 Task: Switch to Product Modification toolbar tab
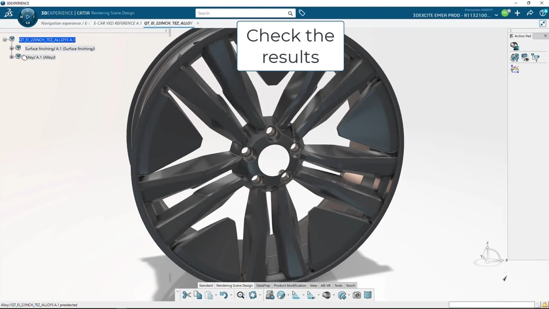290,286
